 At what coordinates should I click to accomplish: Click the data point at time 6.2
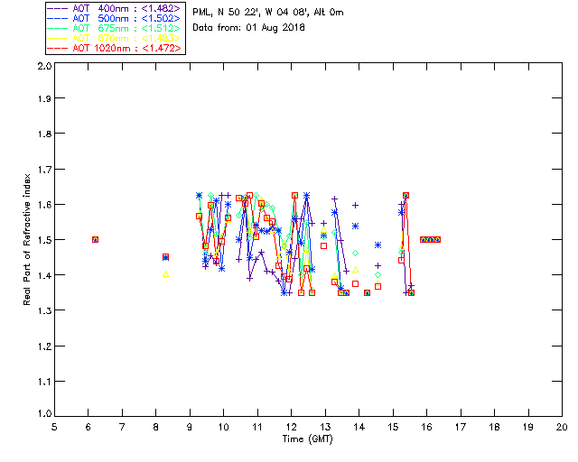(x=95, y=239)
